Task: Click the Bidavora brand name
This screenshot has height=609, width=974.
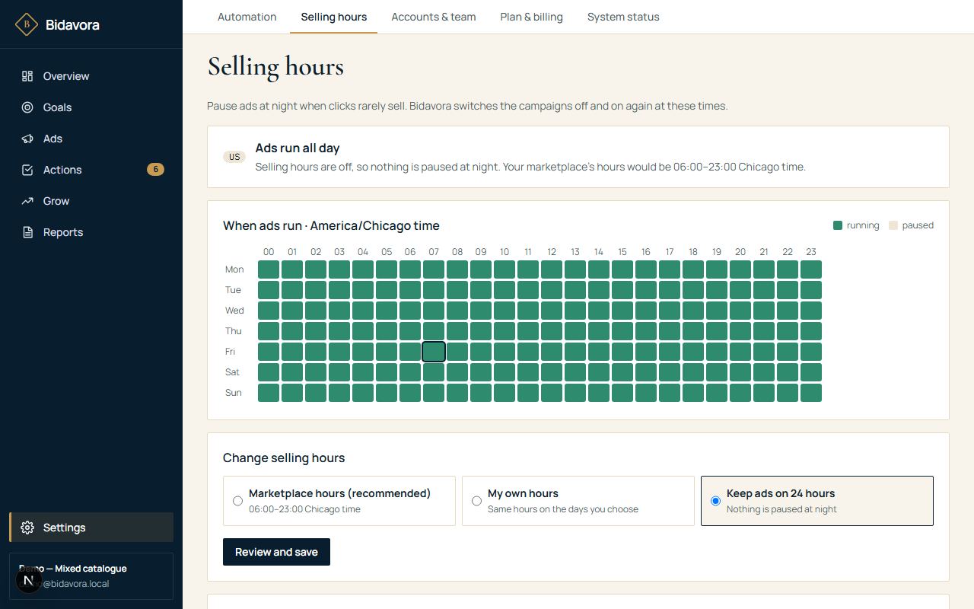Action: click(72, 24)
